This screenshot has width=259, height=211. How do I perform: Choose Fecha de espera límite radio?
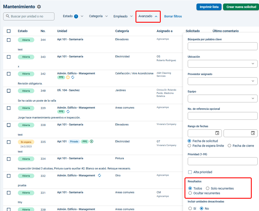pyautogui.click(x=190, y=146)
